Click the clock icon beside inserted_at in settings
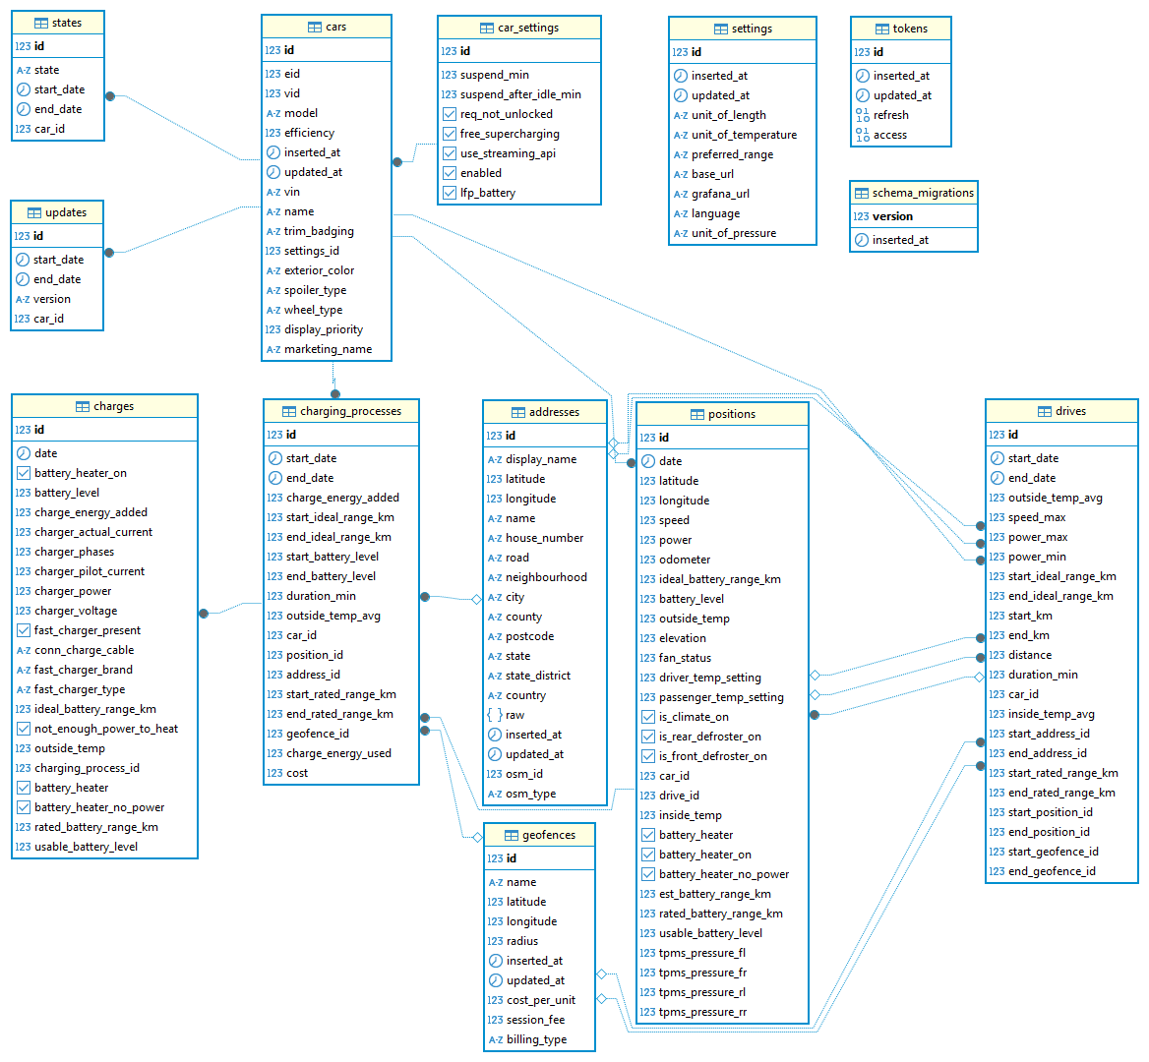This screenshot has width=1149, height=1062. pos(681,76)
